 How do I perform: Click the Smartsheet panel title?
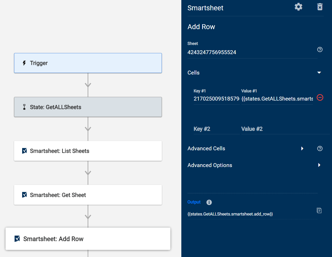[205, 8]
